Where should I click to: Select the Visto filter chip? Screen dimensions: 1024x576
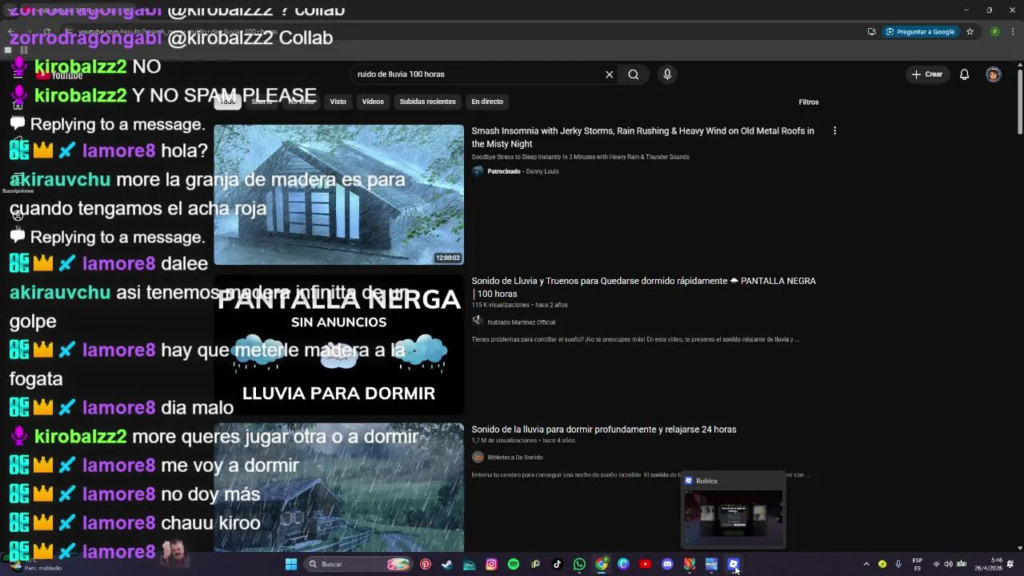pyautogui.click(x=338, y=102)
